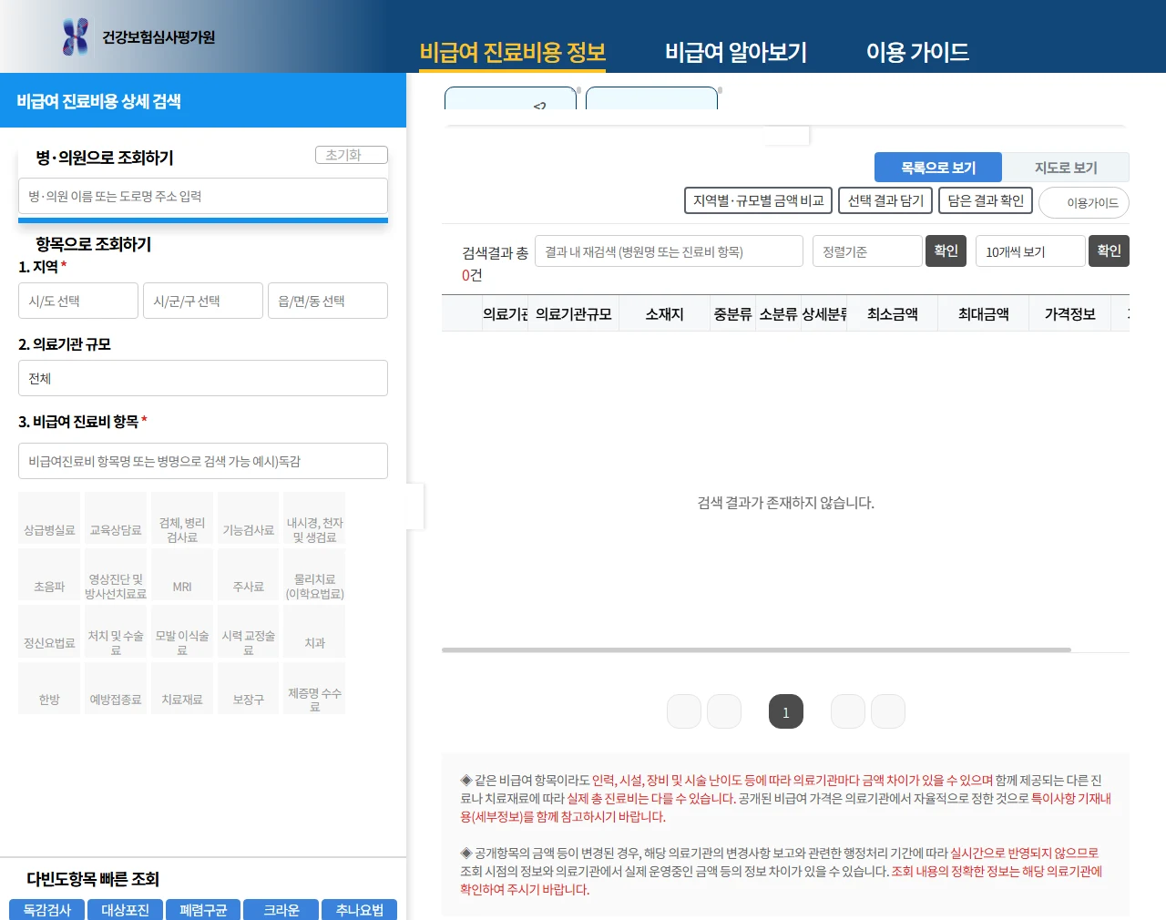Pick the 한방 category tile
This screenshot has width=1166, height=920.
coord(49,688)
